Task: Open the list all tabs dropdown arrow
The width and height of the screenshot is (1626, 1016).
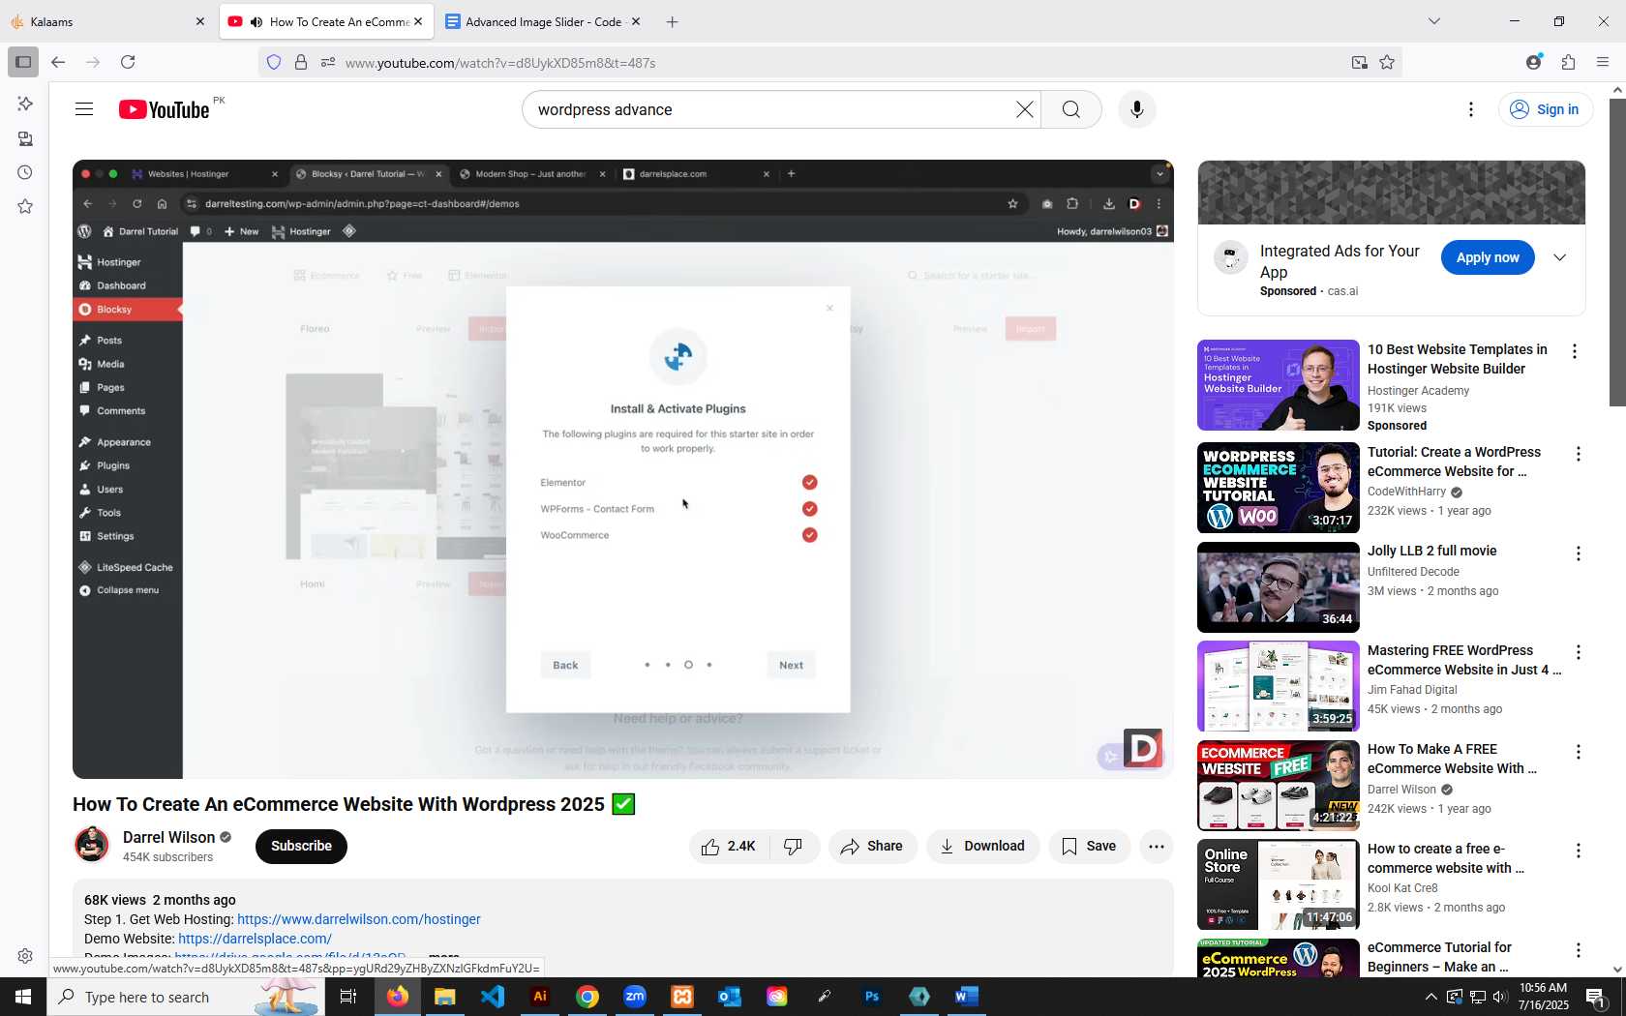Action: (x=1434, y=21)
